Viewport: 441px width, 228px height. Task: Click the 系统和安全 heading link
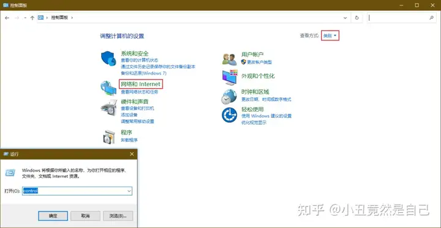click(x=134, y=53)
